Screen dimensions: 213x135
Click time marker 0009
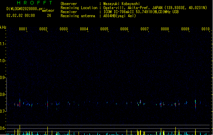tap(185, 29)
